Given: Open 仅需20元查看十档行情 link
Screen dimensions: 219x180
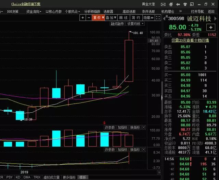Looking at the screenshot, I should tap(190, 40).
